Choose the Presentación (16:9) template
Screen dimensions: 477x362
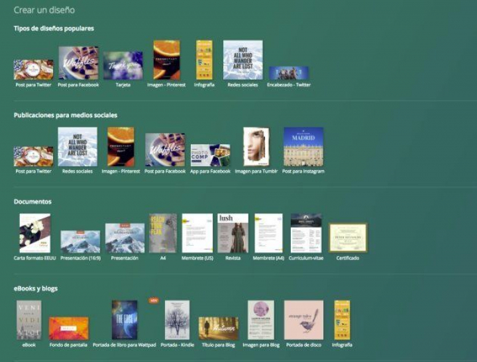click(x=80, y=242)
